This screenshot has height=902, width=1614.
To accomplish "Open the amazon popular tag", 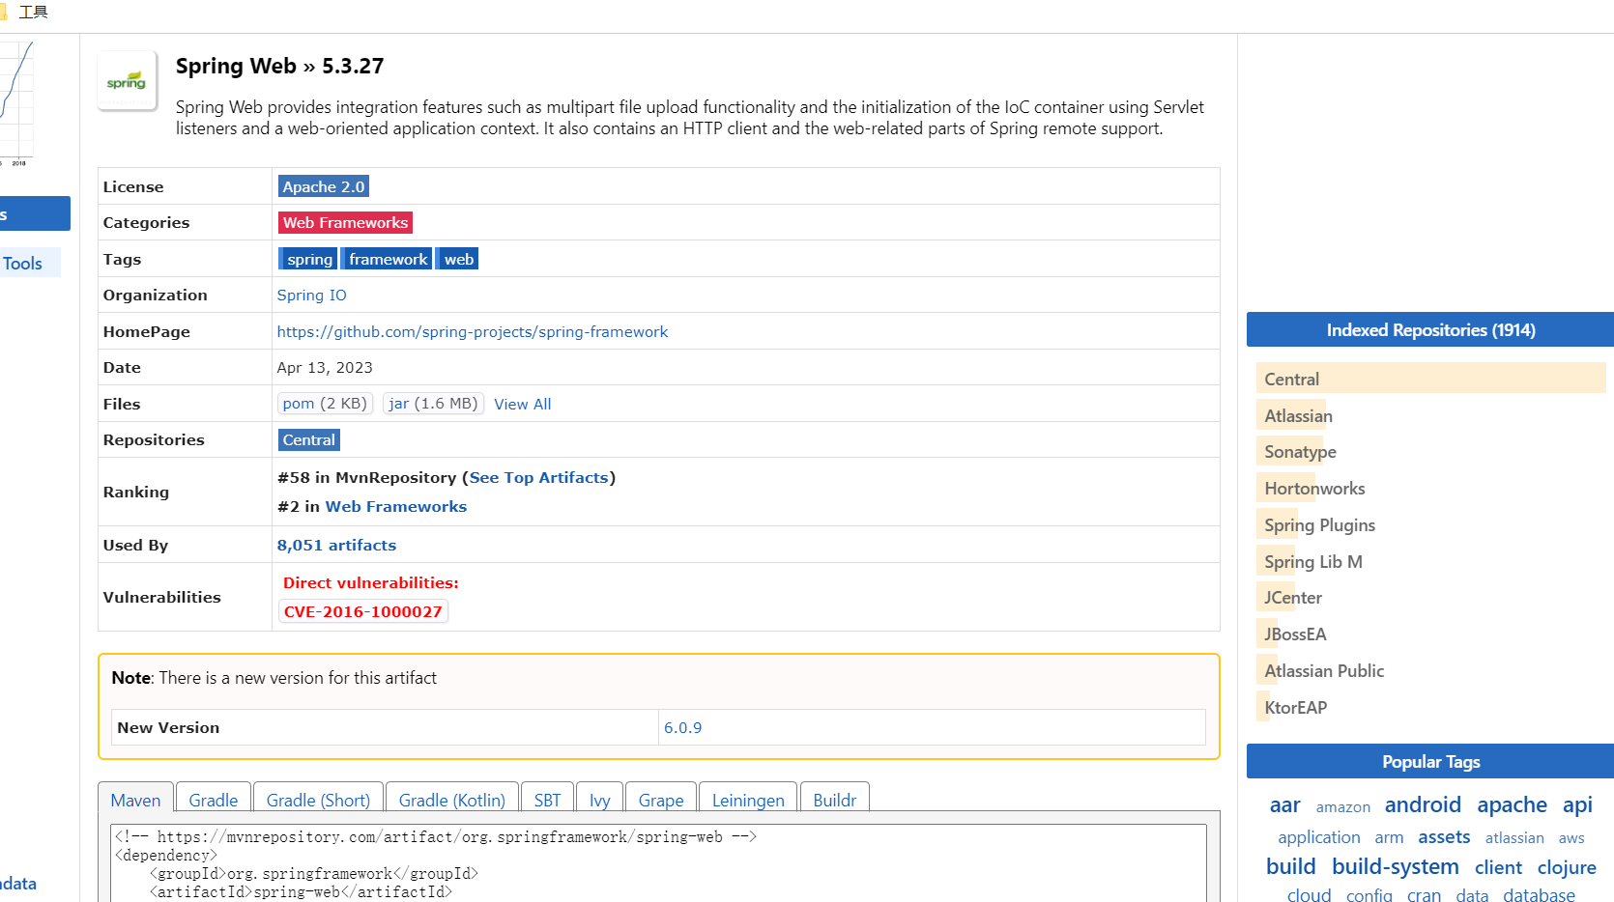I will (x=1342, y=806).
